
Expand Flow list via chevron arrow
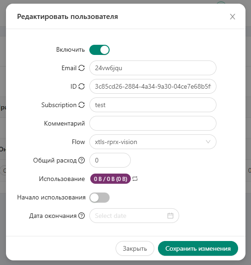click(208, 142)
